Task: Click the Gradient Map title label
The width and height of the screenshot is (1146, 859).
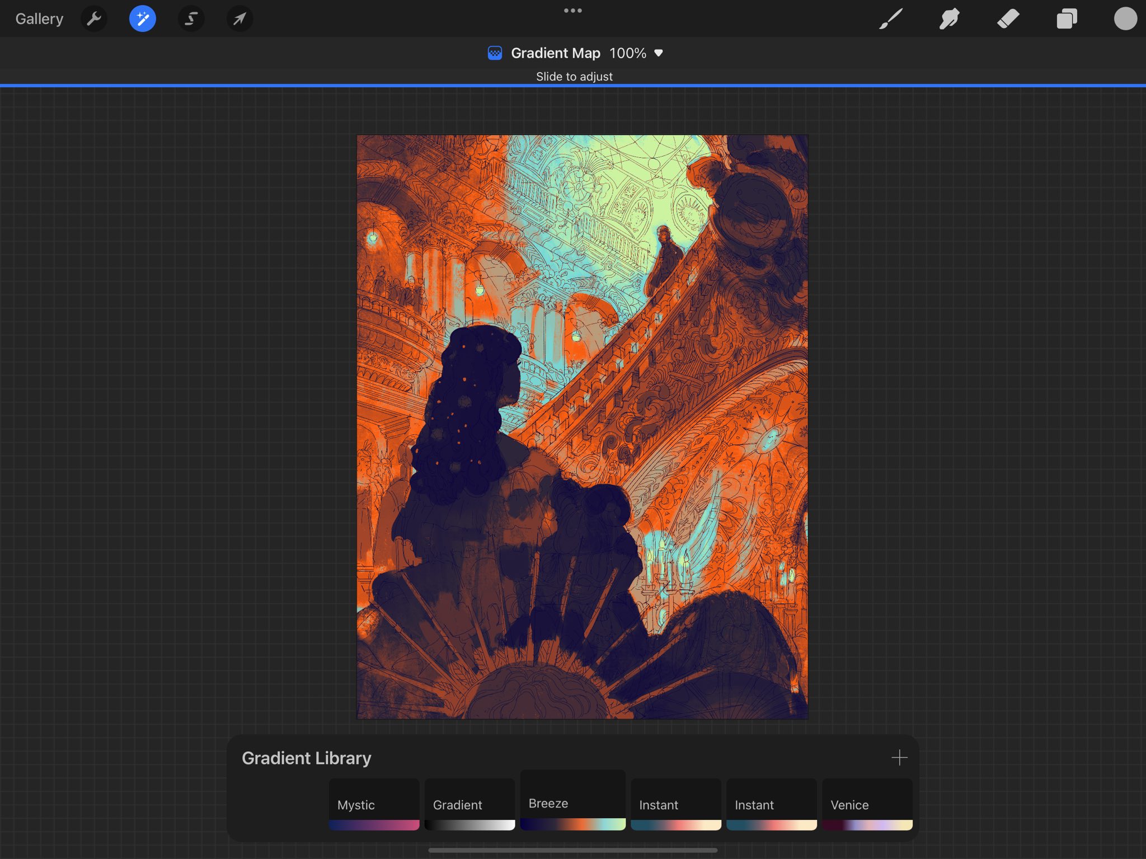Action: (x=555, y=53)
